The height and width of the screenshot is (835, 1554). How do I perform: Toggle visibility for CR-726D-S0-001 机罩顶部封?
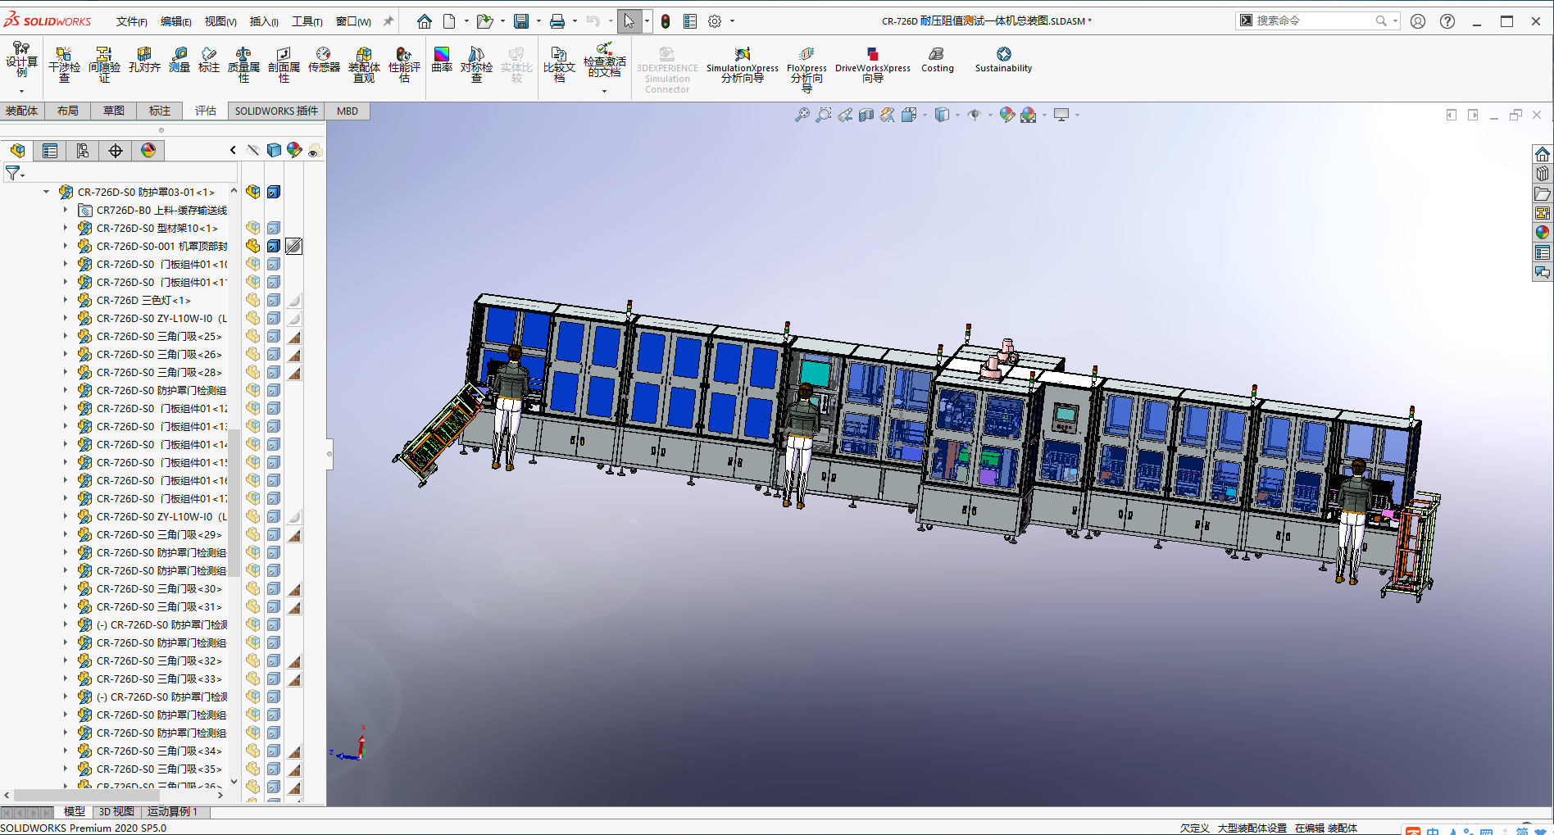253,246
